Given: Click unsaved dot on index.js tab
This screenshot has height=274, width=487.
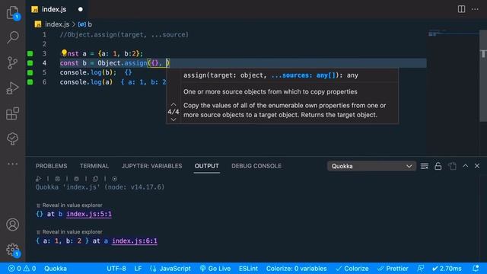Looking at the screenshot, I should (81, 9).
